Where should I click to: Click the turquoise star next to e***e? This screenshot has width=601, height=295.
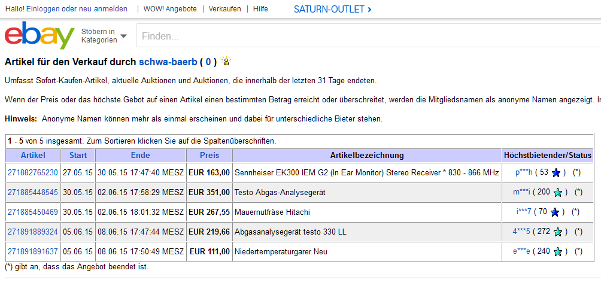558,252
